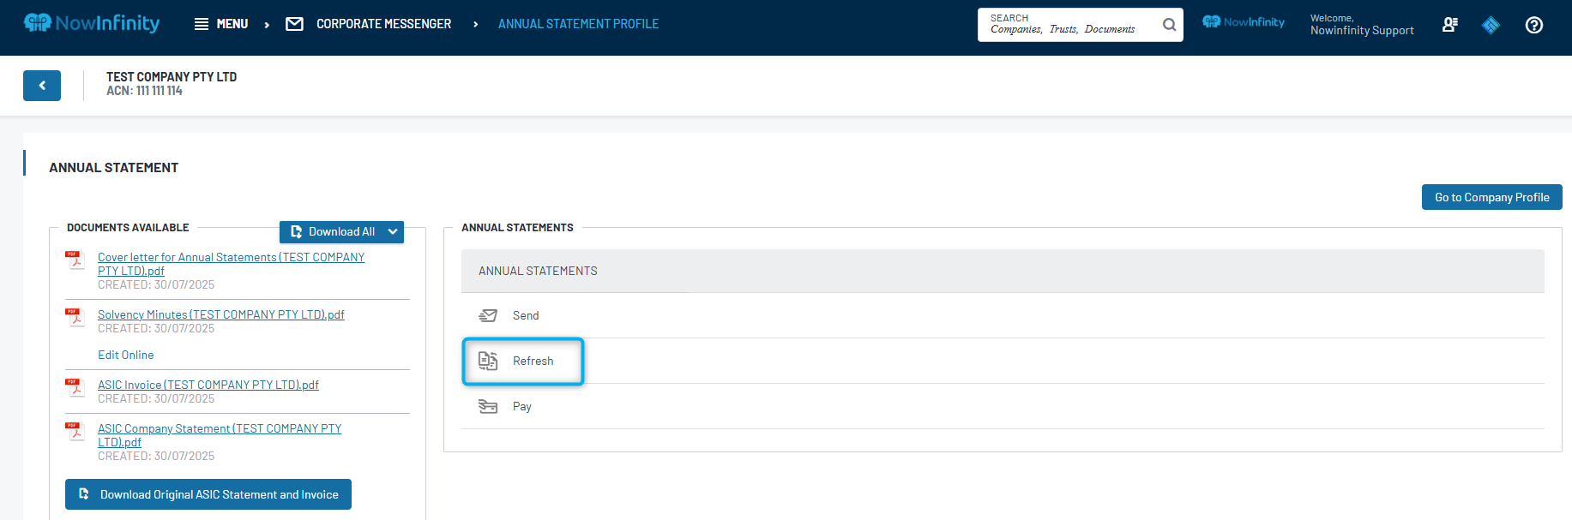This screenshot has width=1572, height=520.
Task: Click Go to Company Profile button
Action: pyautogui.click(x=1491, y=197)
